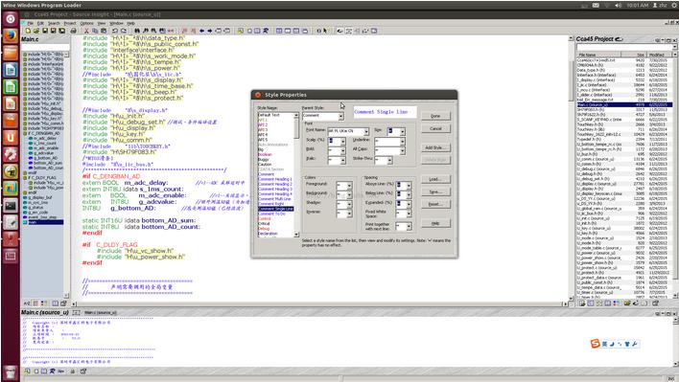Click the blue Go Forward arrow icon
Screen dimensions: 679x382
(x=210, y=31)
